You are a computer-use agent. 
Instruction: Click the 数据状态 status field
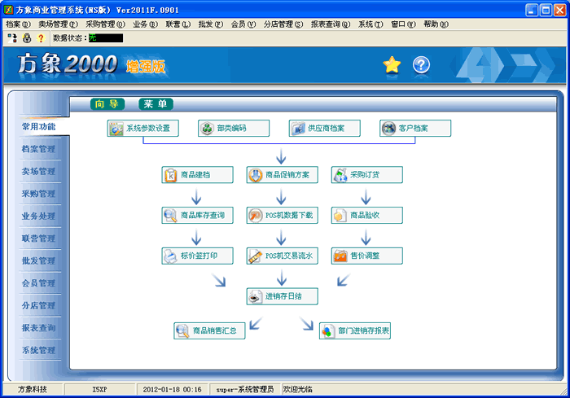pyautogui.click(x=105, y=38)
